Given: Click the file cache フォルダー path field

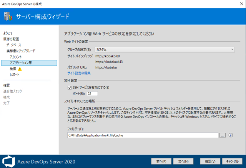Looking at the screenshot, I should point(143,135).
